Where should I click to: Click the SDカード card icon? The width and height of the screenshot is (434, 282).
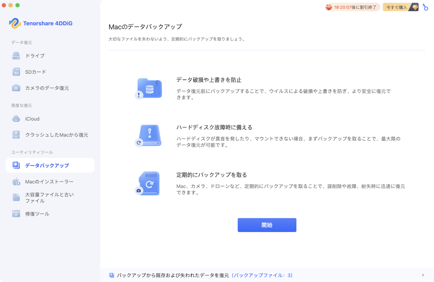16,72
